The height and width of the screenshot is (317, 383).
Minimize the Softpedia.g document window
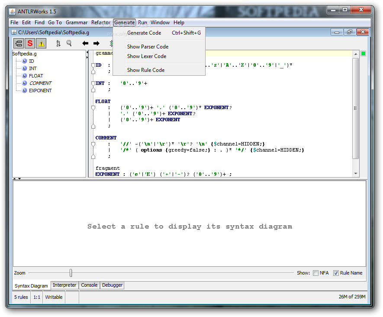coord(337,32)
